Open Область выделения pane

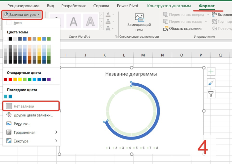183,28
